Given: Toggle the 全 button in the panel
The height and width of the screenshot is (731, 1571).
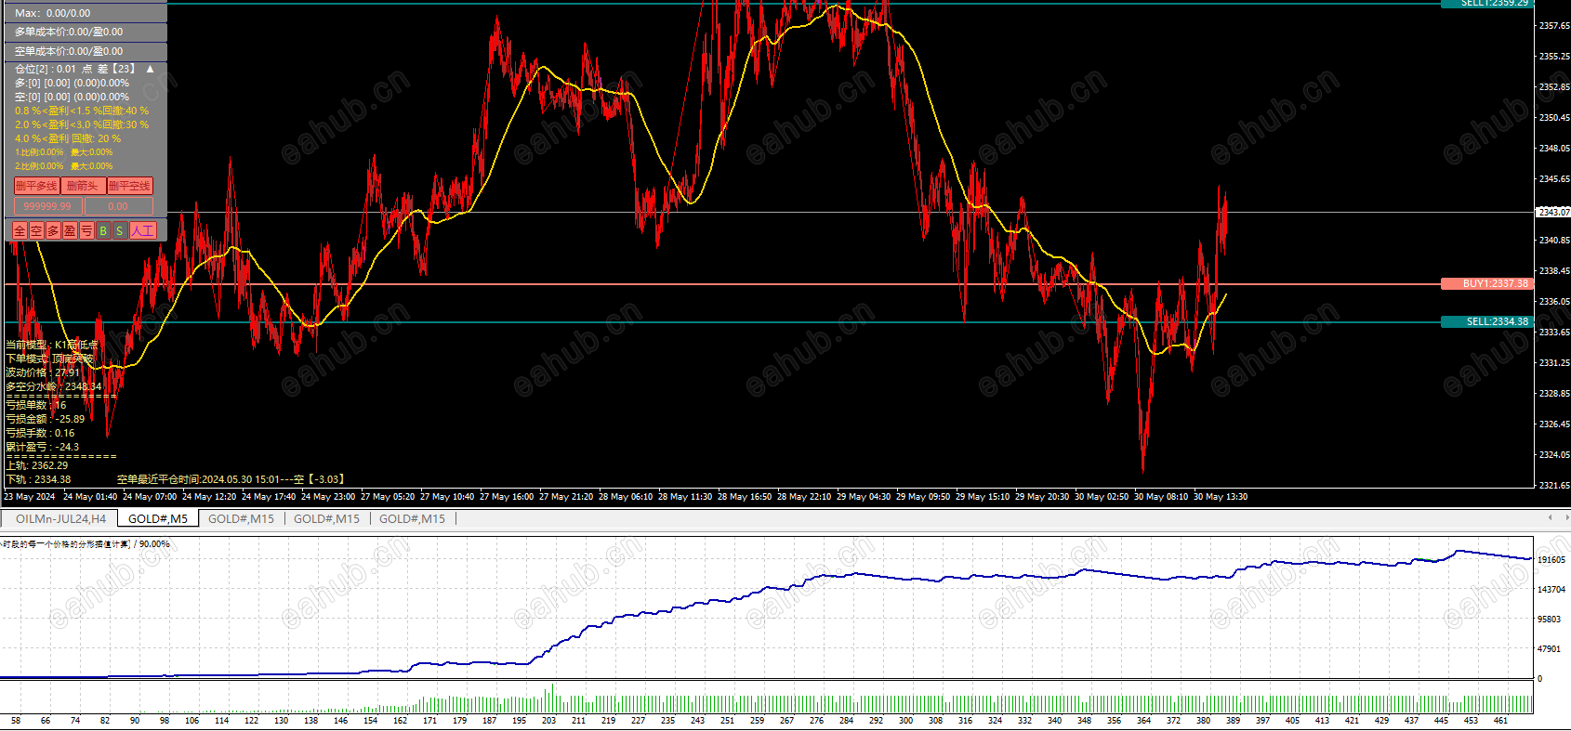Looking at the screenshot, I should (20, 230).
